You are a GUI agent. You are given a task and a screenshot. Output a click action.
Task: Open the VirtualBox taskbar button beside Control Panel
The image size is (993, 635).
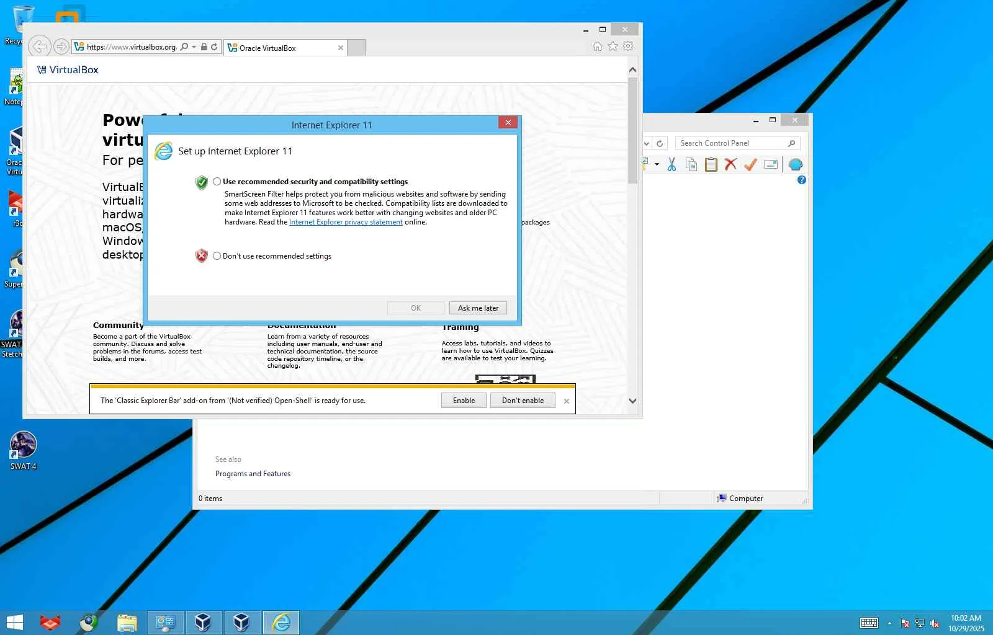tap(203, 623)
